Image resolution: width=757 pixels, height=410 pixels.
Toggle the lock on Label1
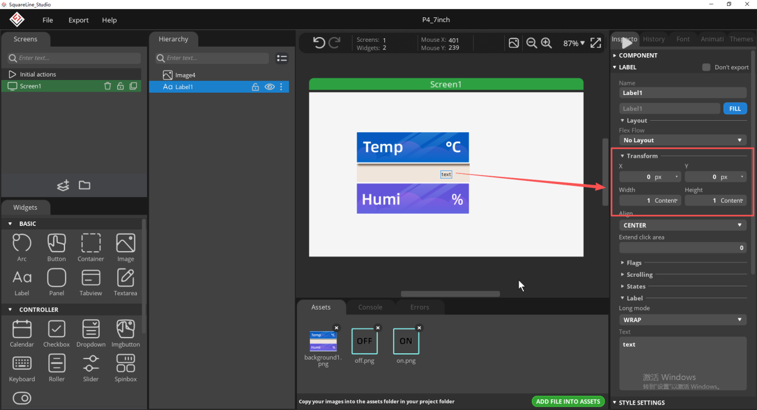pyautogui.click(x=256, y=87)
